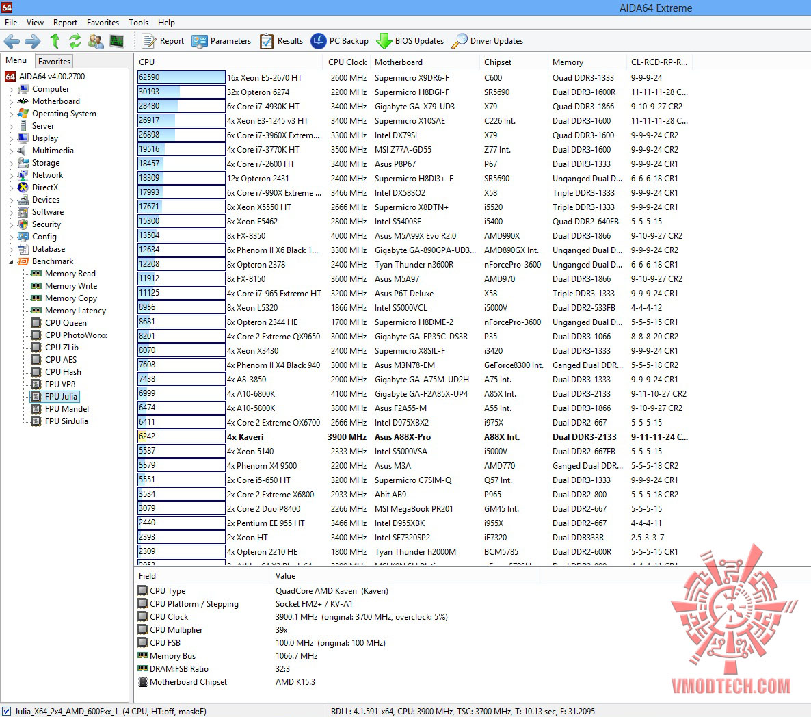
Task: Open the Memory Write benchmark
Action: click(64, 286)
